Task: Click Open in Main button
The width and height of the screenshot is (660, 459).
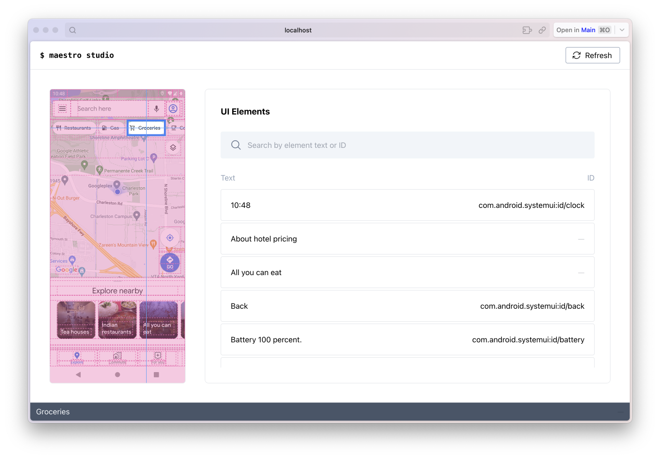Action: pos(584,30)
